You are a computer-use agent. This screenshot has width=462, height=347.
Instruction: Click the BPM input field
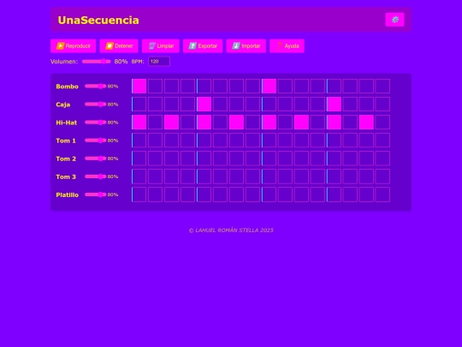tap(159, 62)
